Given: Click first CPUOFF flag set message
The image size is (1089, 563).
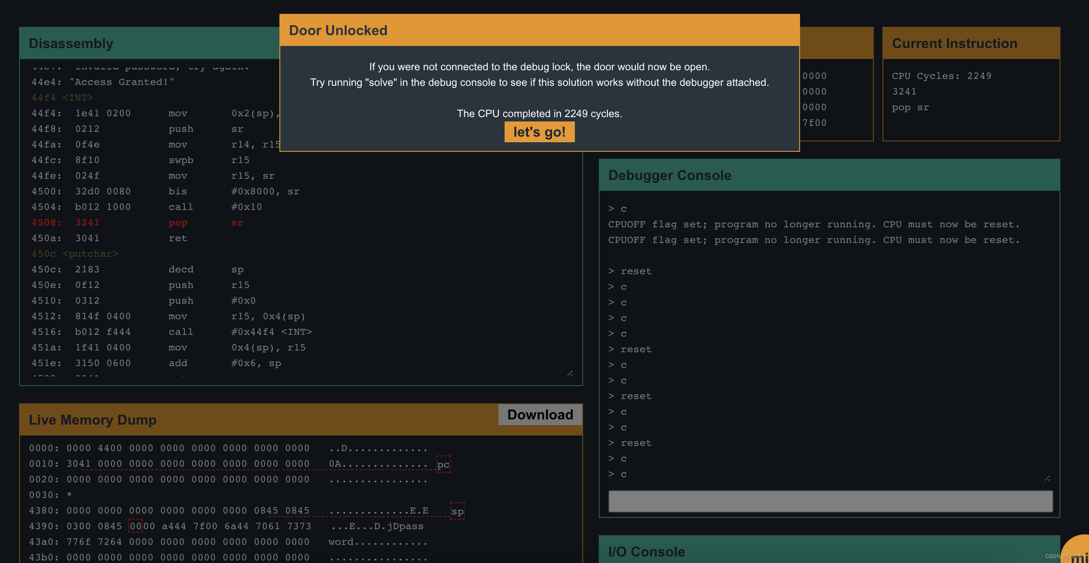Looking at the screenshot, I should point(814,224).
